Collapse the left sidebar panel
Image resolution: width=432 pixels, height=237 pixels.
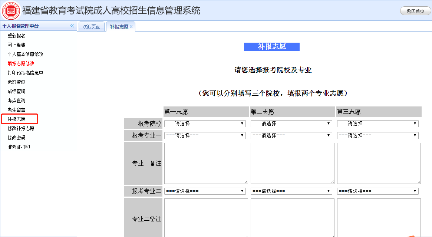pyautogui.click(x=72, y=26)
